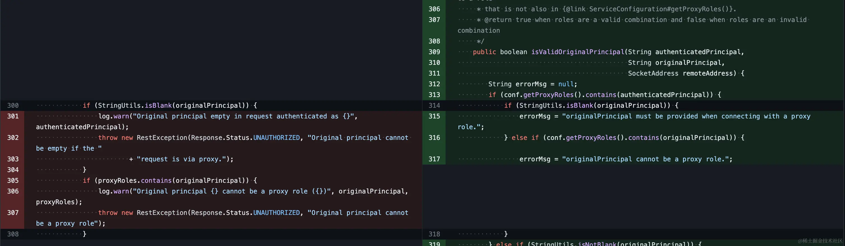Click left line number 308

pyautogui.click(x=13, y=234)
